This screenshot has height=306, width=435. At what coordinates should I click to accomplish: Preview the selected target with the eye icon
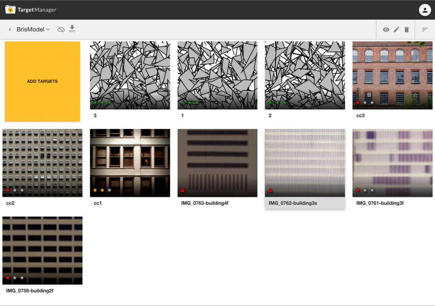click(x=386, y=30)
